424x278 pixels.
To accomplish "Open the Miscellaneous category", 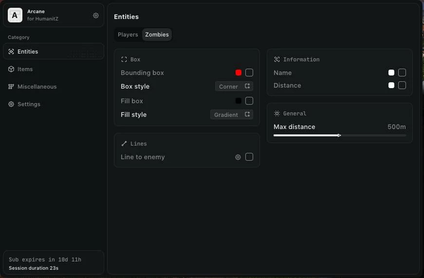I will coord(37,87).
